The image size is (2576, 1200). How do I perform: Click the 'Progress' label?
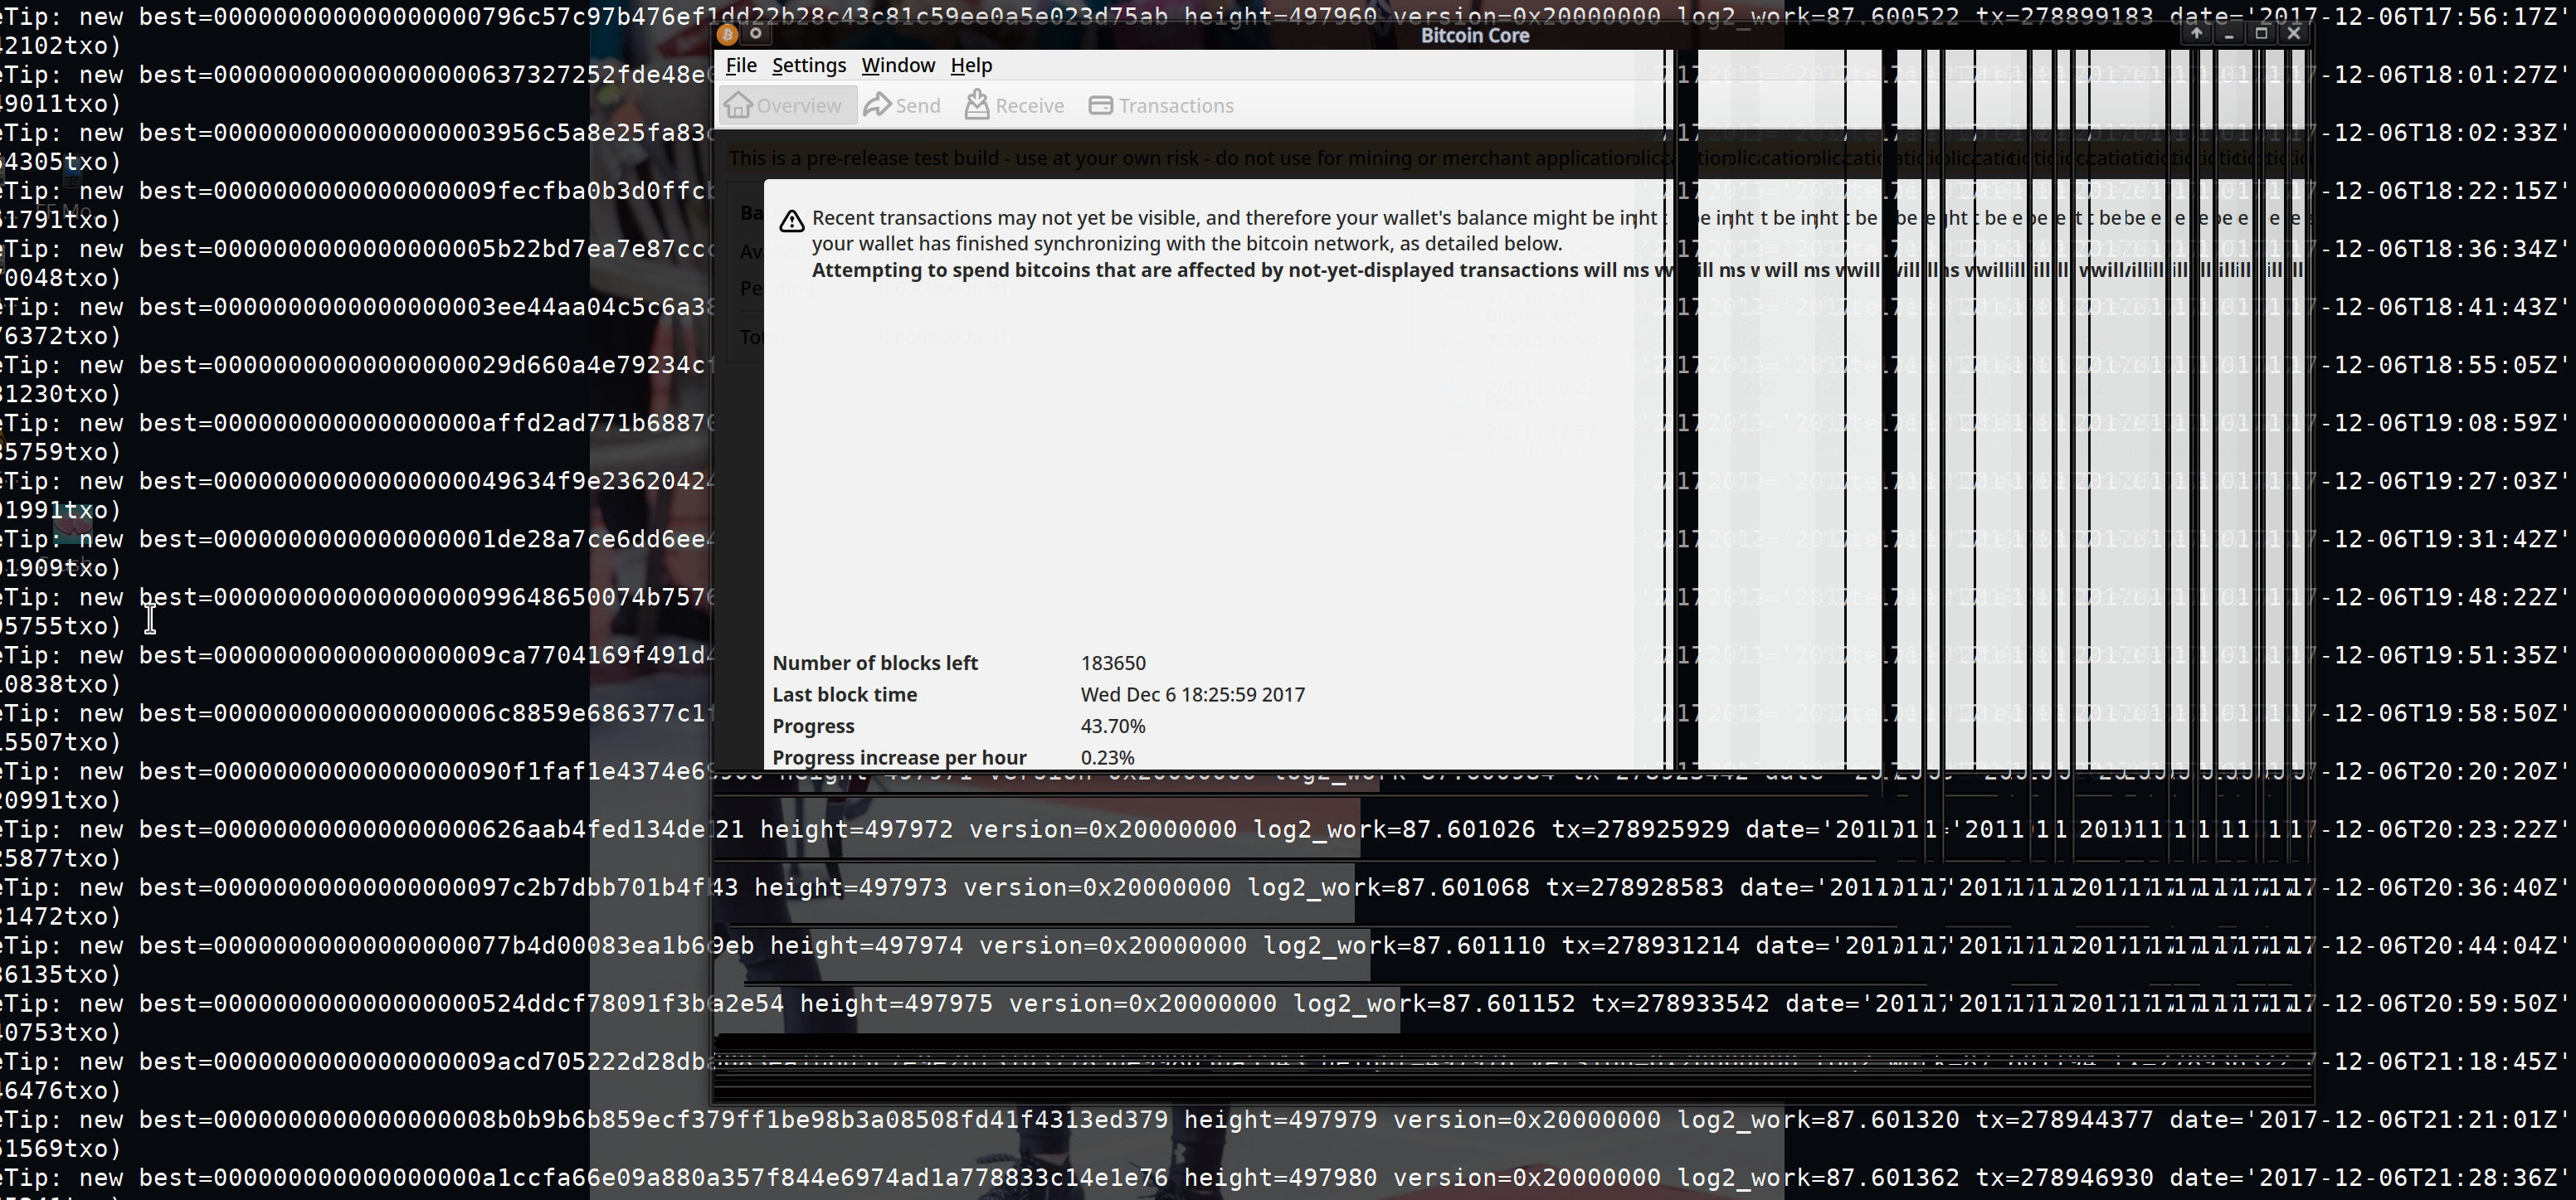click(x=813, y=726)
